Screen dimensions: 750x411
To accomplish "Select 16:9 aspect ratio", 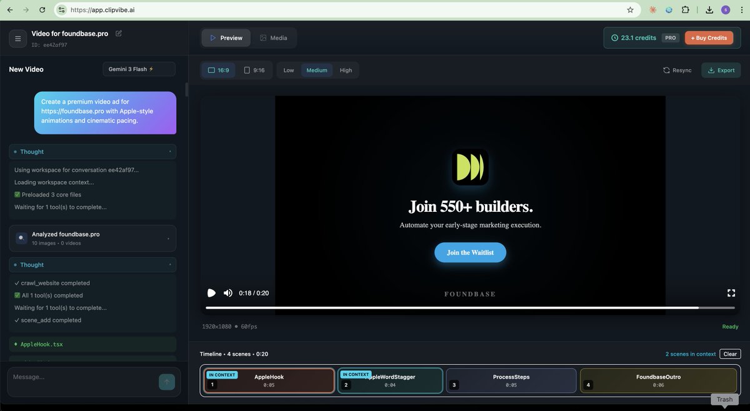I will [218, 70].
